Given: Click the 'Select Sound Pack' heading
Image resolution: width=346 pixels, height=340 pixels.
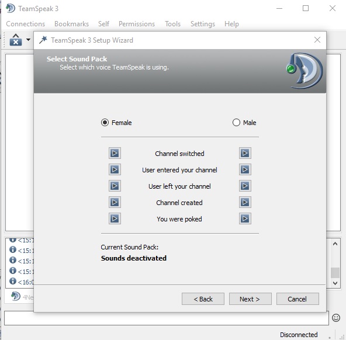Looking at the screenshot, I should (77, 59).
